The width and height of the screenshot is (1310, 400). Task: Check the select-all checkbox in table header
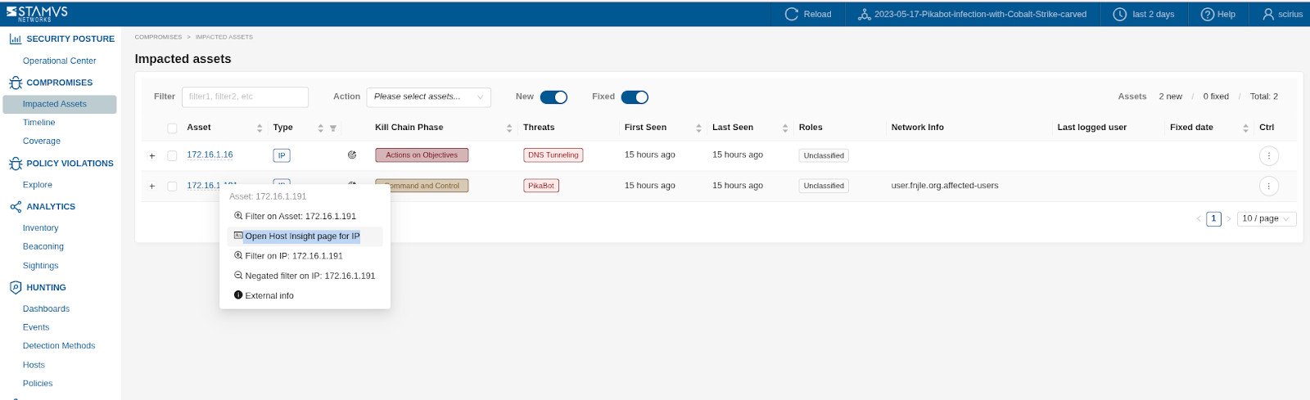172,128
